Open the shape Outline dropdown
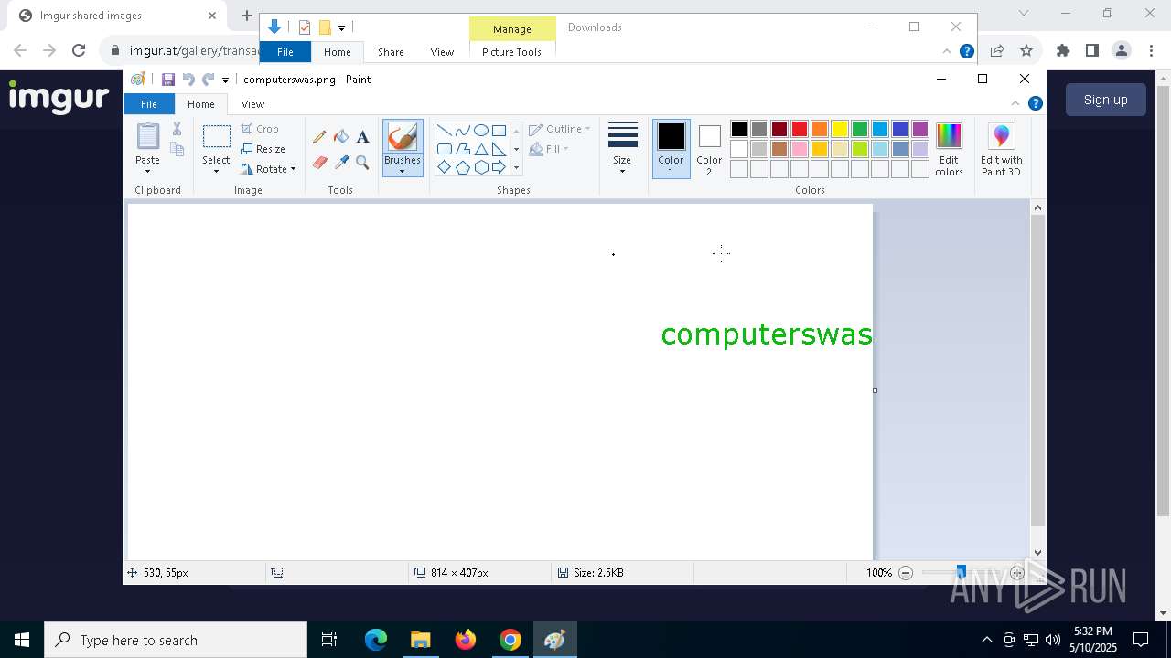The image size is (1171, 658). click(560, 129)
